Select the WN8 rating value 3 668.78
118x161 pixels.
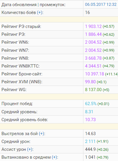pos(93,58)
